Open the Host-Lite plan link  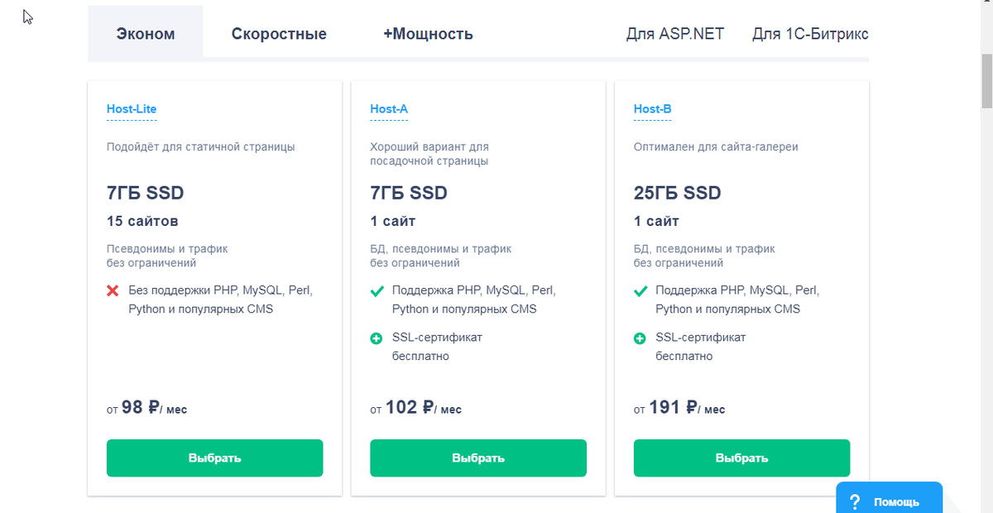(132, 109)
